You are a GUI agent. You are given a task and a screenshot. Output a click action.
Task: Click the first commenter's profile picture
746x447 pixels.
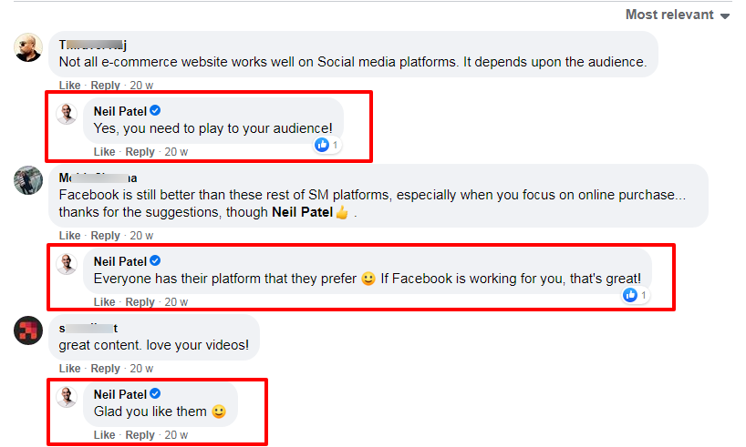[29, 46]
